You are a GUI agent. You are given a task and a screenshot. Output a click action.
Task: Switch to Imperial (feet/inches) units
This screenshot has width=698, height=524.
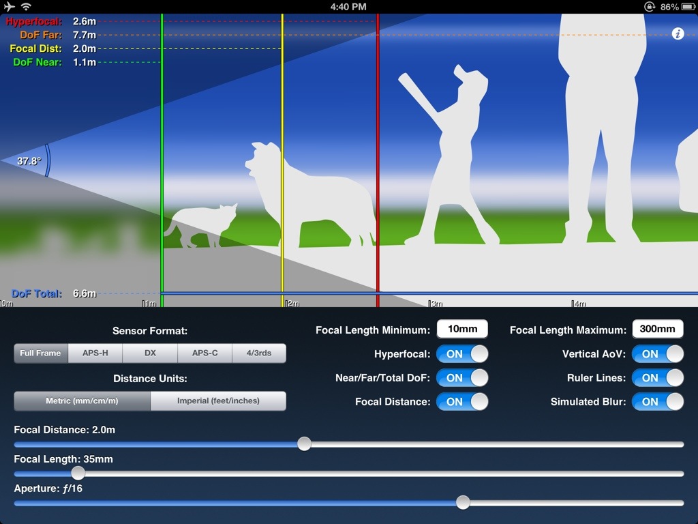218,401
